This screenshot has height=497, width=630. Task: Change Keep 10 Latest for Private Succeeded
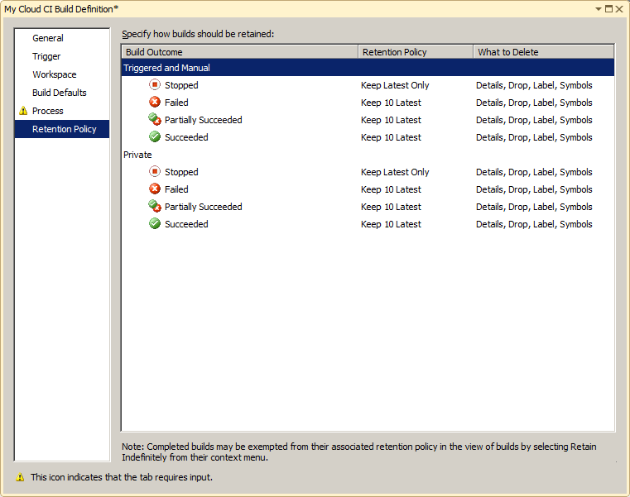[x=391, y=224]
